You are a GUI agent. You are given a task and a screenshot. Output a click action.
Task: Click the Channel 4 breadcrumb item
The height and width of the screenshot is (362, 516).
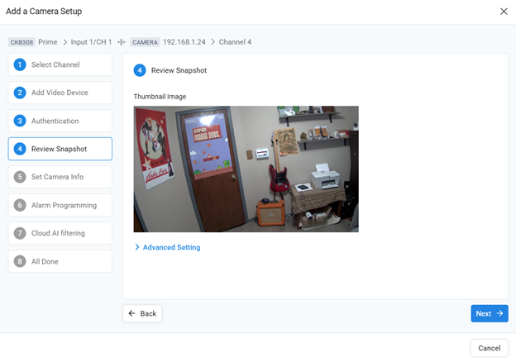(235, 41)
